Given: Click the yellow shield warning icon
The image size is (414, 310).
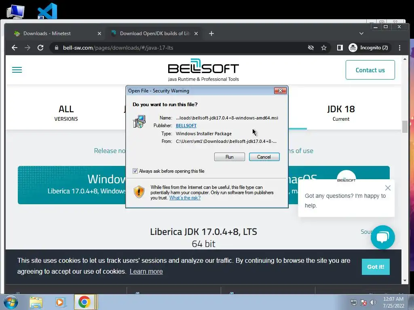Looking at the screenshot, I should (x=139, y=192).
